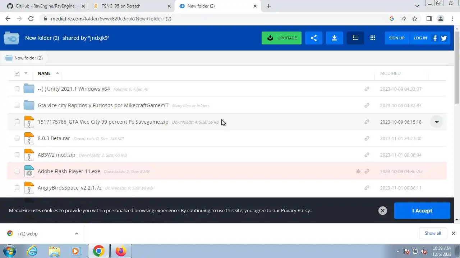Click the 8.0.3 Beta.rar archive icon

[x=29, y=138]
